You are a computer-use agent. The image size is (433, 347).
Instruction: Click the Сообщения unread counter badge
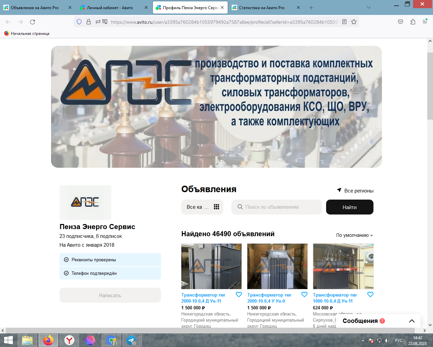382,321
